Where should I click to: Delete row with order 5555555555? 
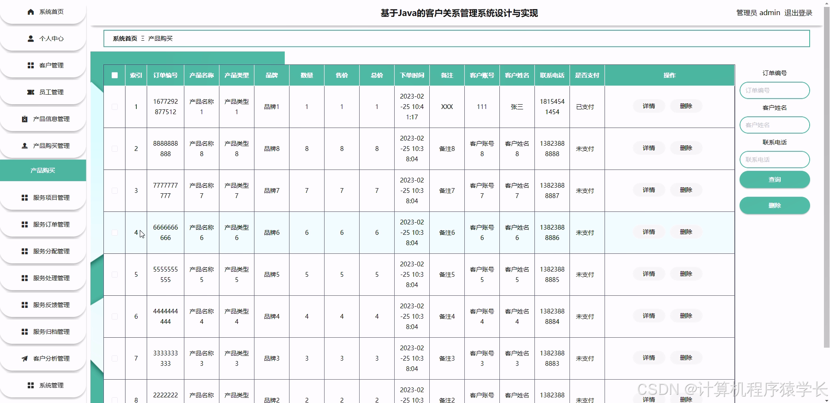point(686,274)
